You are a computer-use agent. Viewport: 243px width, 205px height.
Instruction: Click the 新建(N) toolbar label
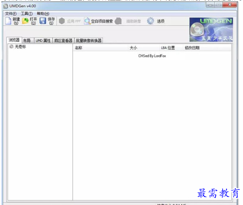click(x=16, y=21)
